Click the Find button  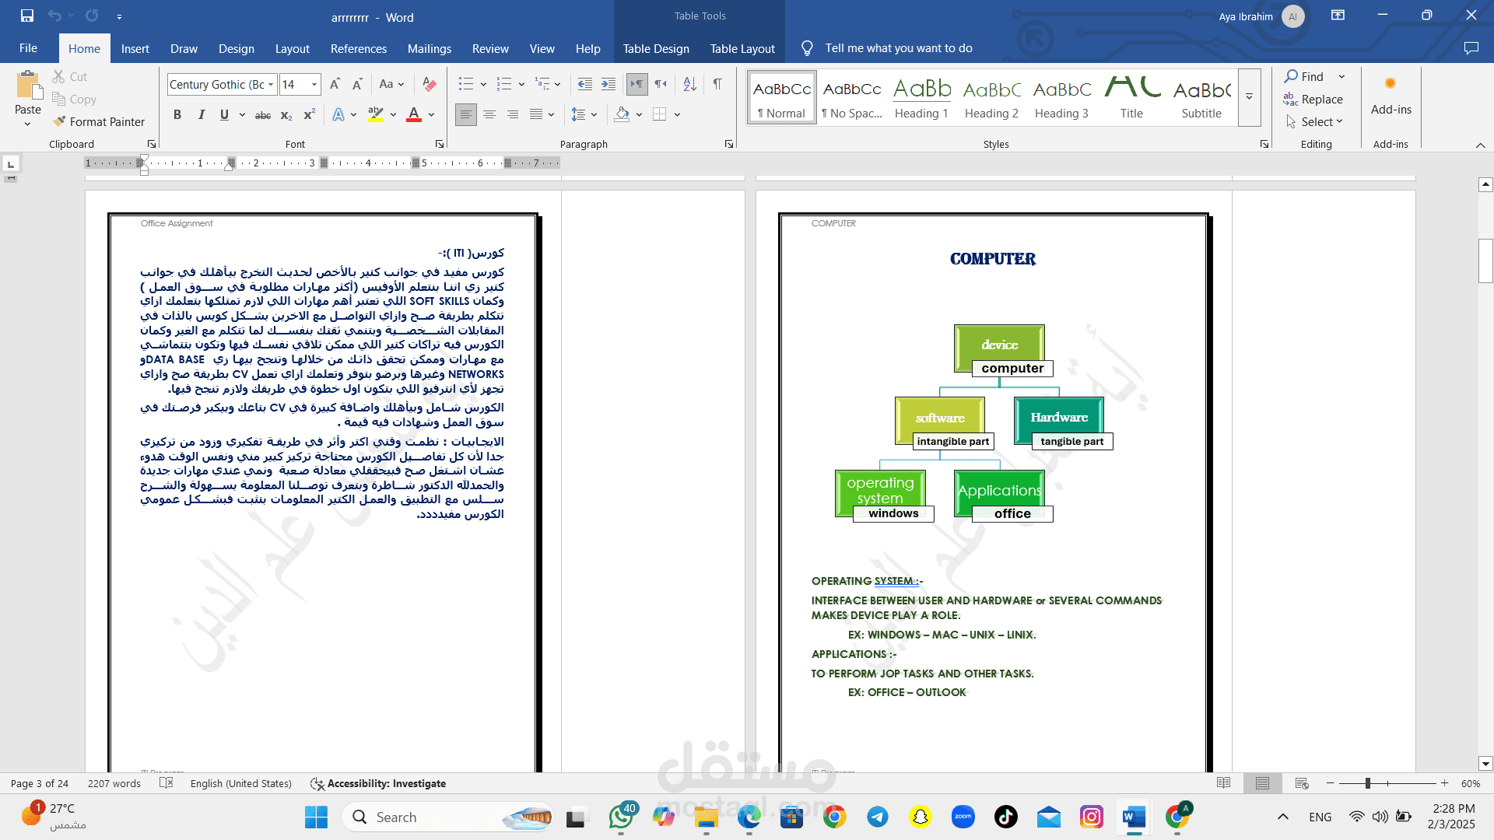(1304, 76)
